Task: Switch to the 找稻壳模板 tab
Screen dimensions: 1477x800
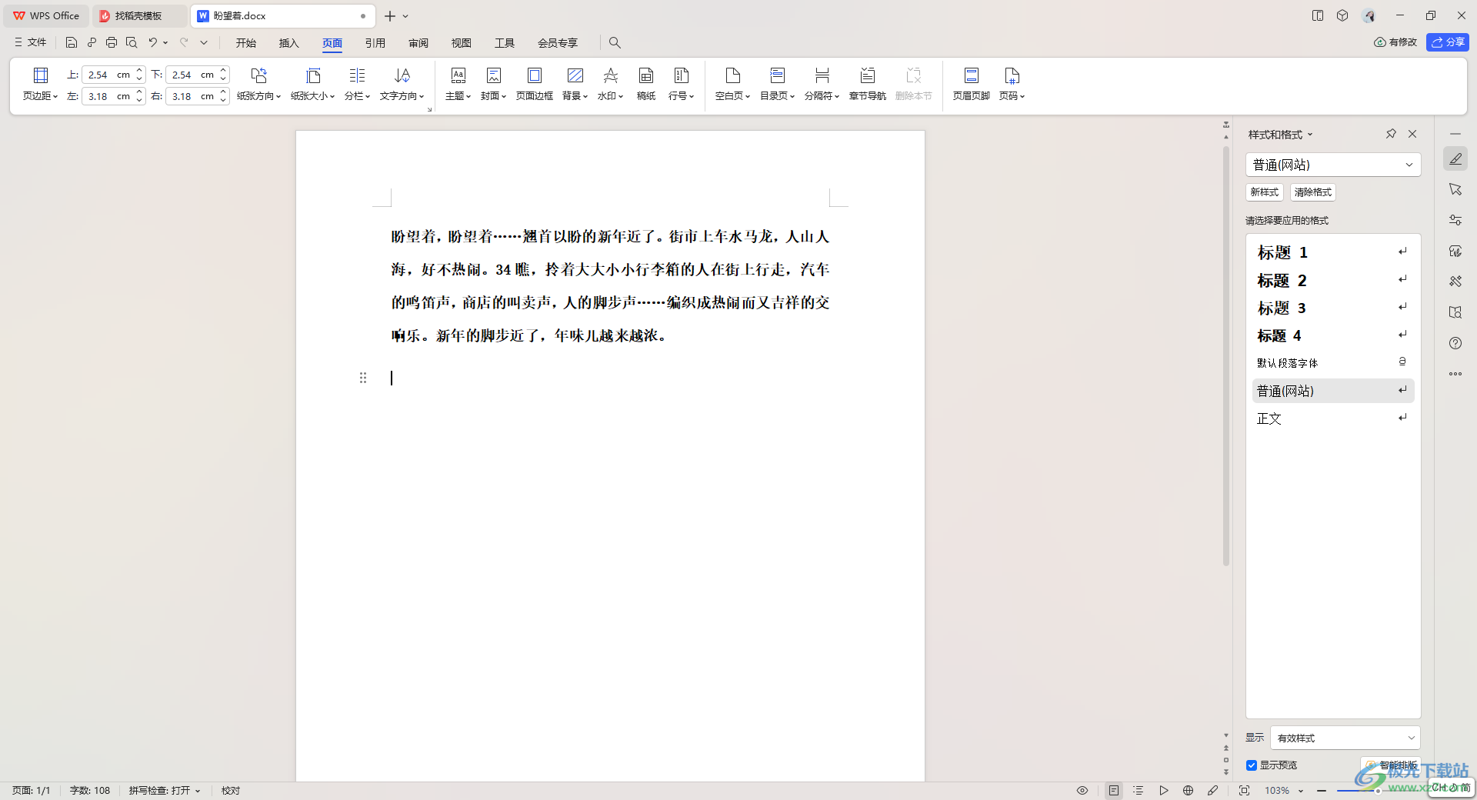Action: click(x=138, y=15)
